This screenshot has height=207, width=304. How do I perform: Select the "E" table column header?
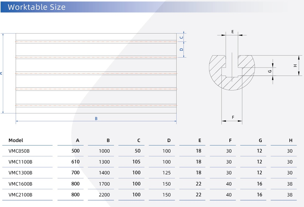coord(200,141)
